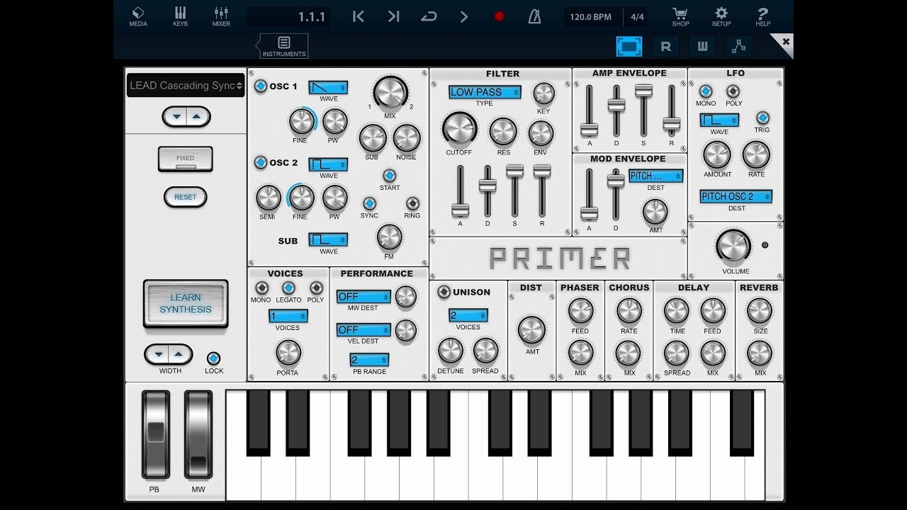The image size is (907, 510).
Task: Open the routing network view
Action: tap(738, 47)
